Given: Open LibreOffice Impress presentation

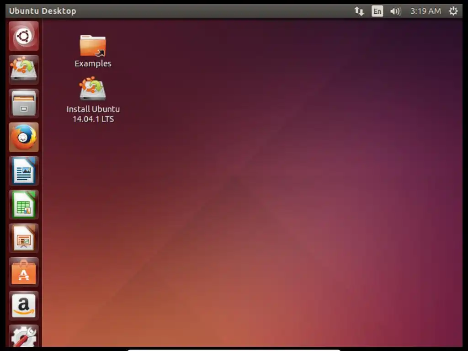Looking at the screenshot, I should (x=24, y=239).
